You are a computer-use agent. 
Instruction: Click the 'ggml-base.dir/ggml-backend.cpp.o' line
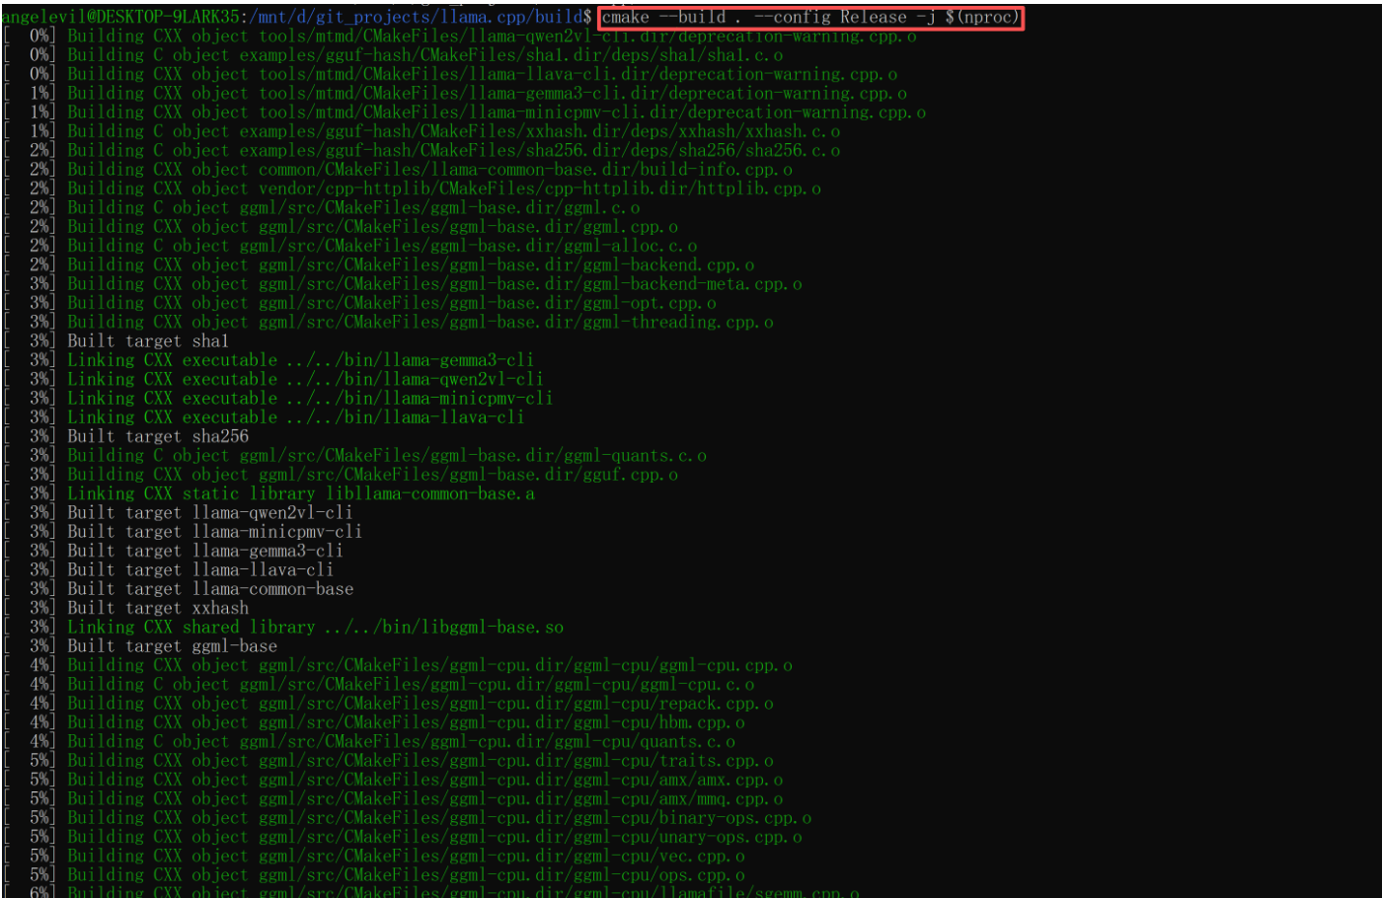pos(378,265)
